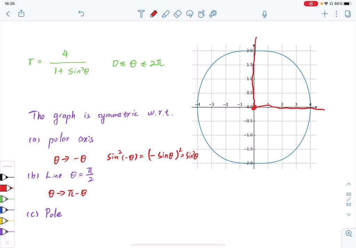Collapse page navigator with up chevron
Viewport: 356px width, 248px height.
coord(349,184)
